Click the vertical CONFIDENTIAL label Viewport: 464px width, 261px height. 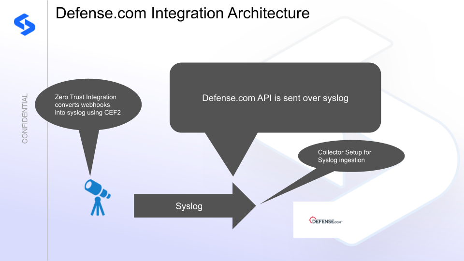(25, 118)
